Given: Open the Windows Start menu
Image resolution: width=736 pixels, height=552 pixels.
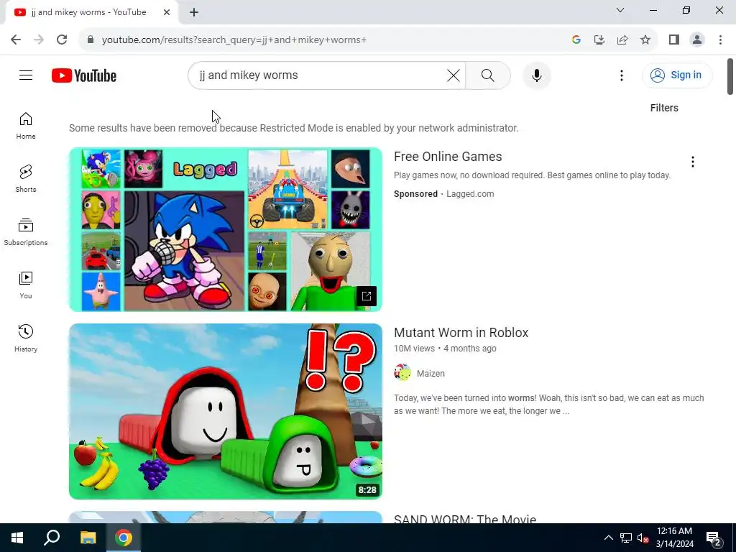Looking at the screenshot, I should (17, 538).
